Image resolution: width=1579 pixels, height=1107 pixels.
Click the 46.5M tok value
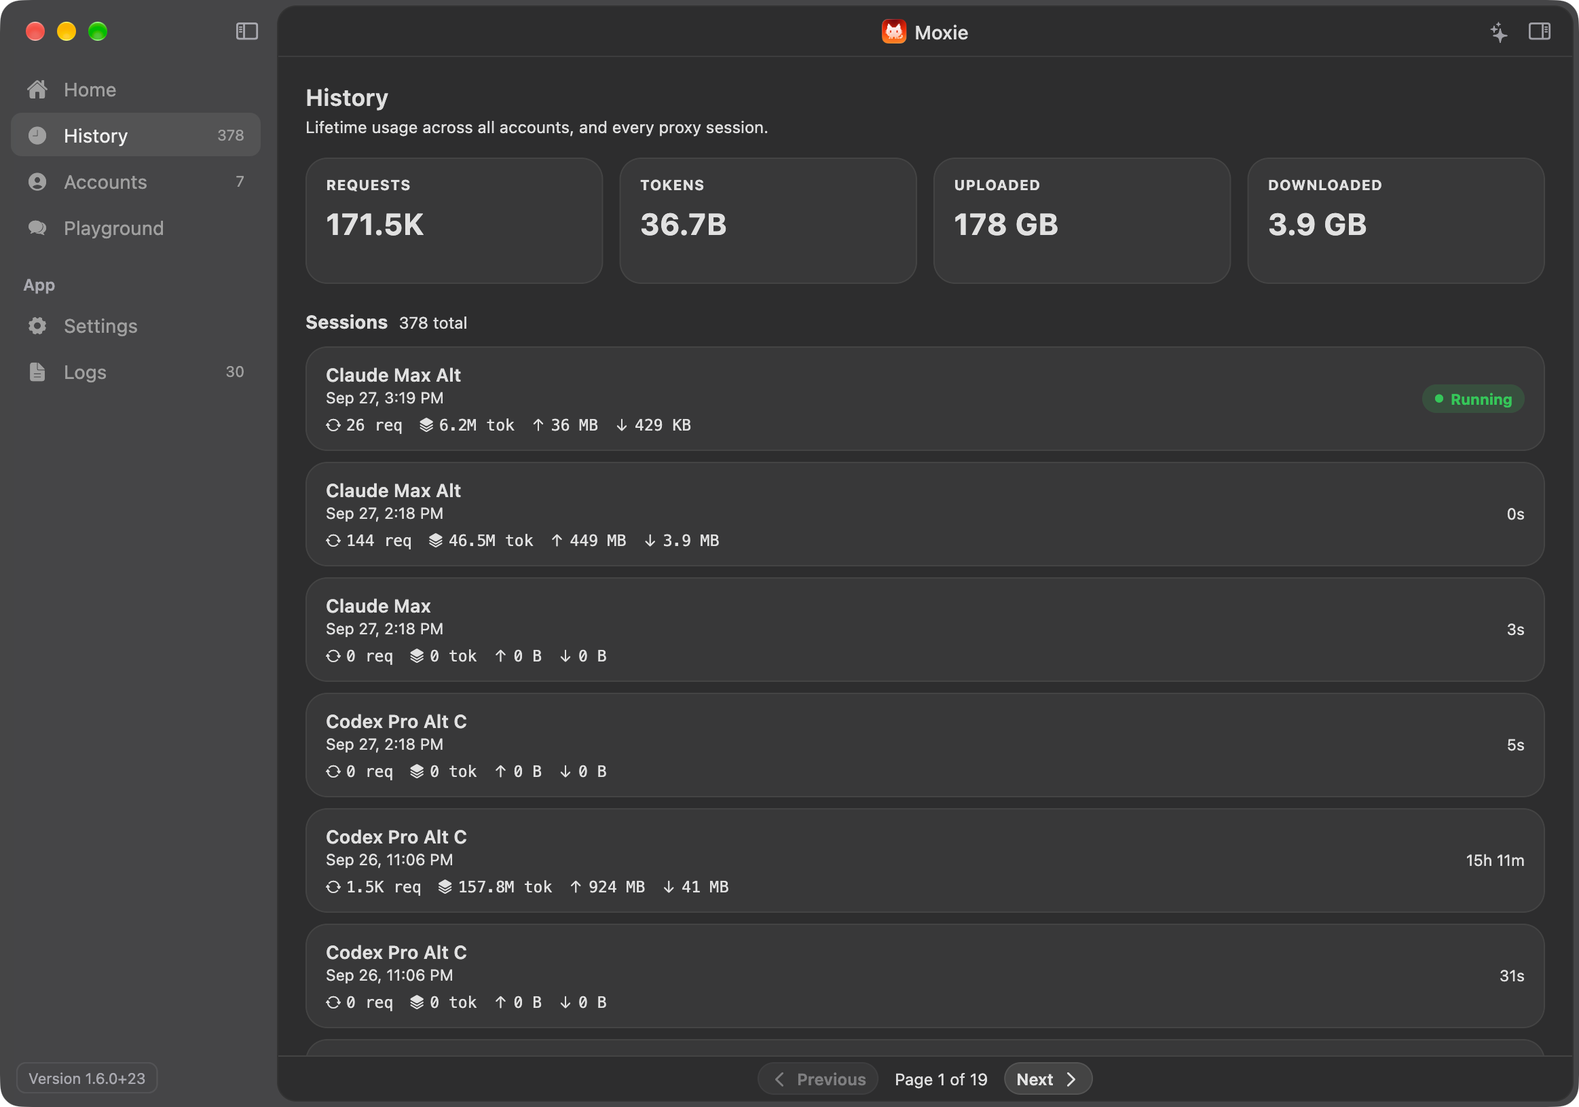(x=490, y=541)
